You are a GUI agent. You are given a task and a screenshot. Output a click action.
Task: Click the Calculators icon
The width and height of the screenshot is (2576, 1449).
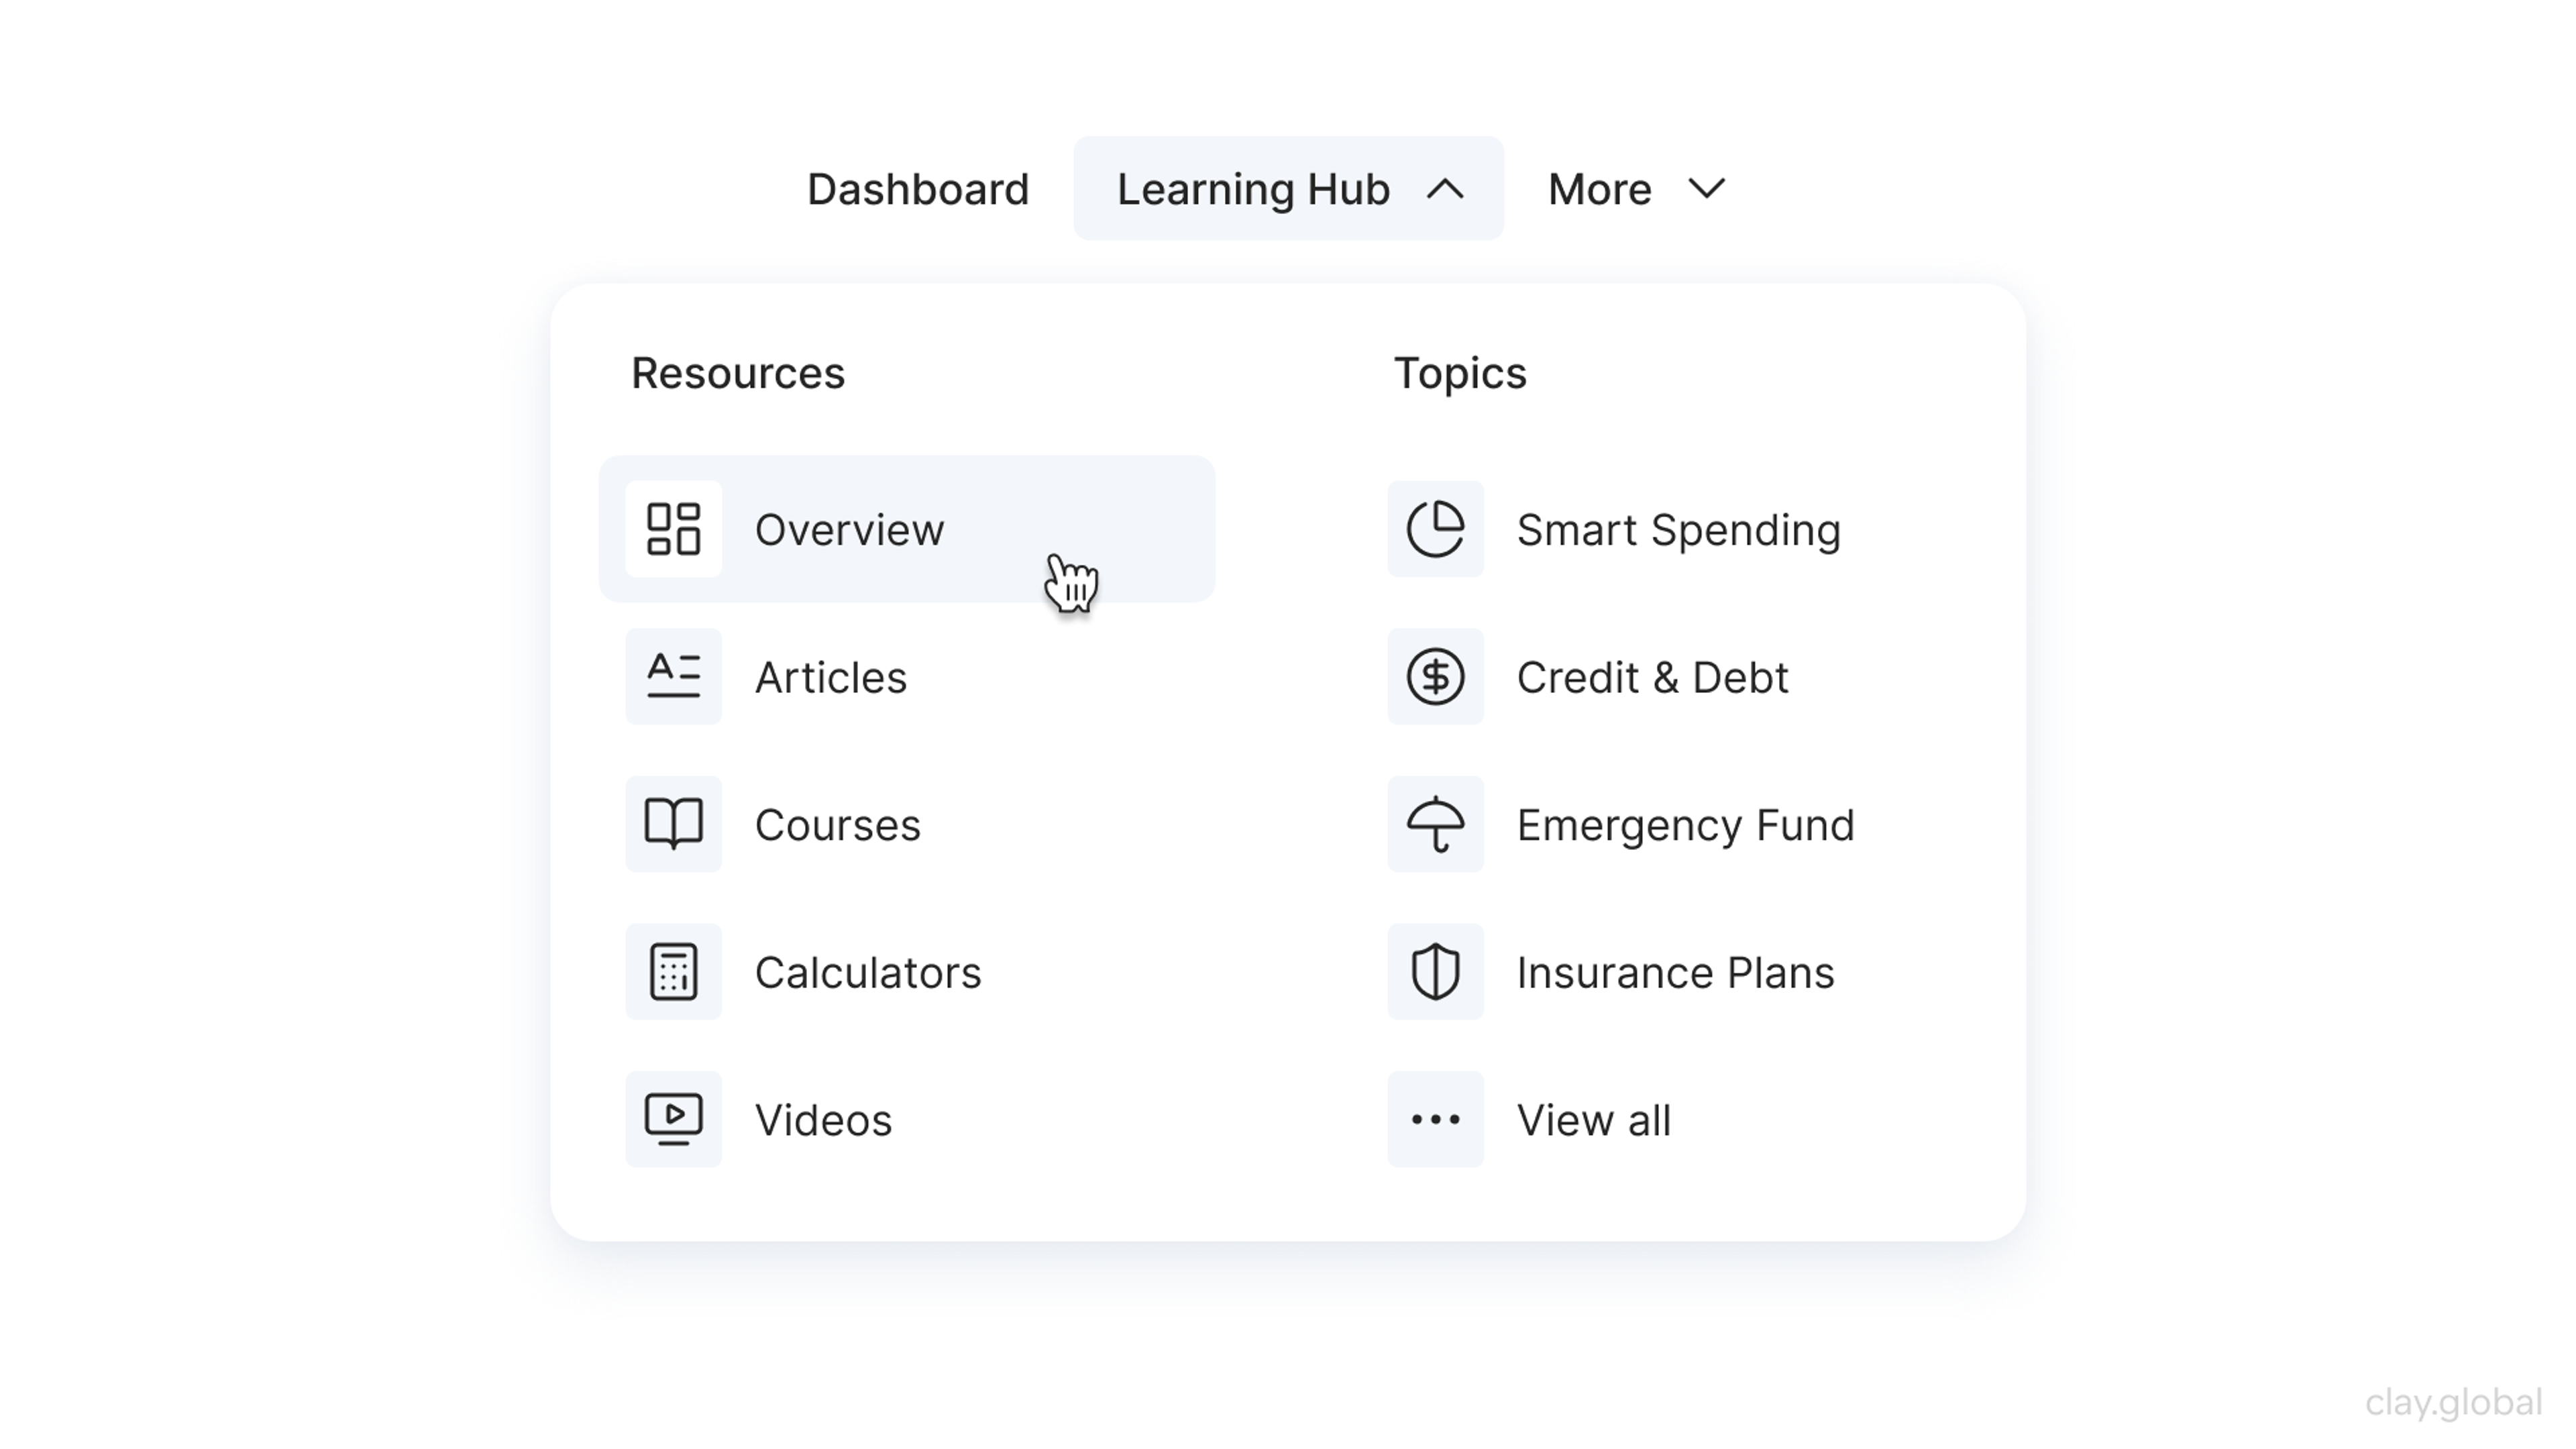(673, 971)
